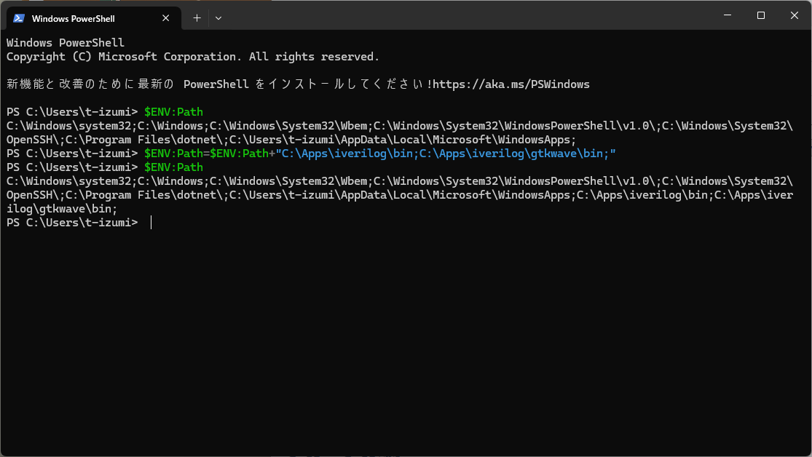Maximize the terminal window
Screen dimensions: 812x457
click(760, 15)
